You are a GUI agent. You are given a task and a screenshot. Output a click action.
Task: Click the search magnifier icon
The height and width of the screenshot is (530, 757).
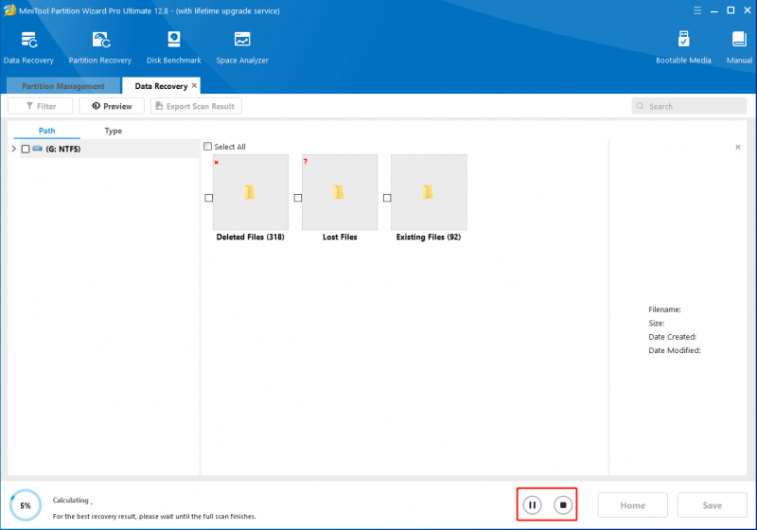(641, 106)
